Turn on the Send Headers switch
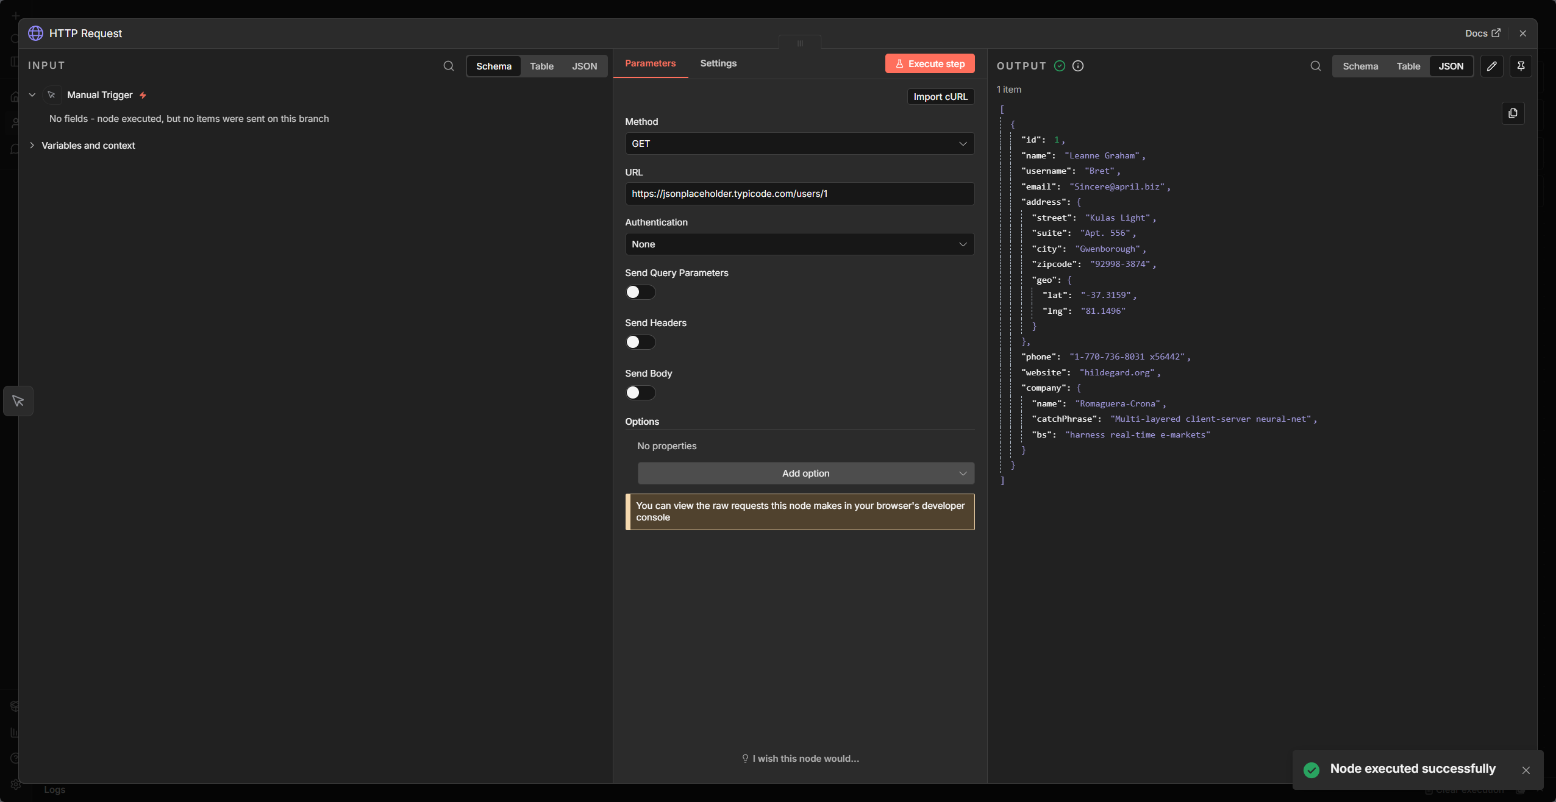 pos(640,342)
